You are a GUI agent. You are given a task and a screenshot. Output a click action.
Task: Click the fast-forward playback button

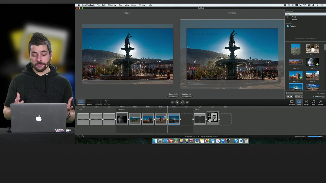(187, 102)
